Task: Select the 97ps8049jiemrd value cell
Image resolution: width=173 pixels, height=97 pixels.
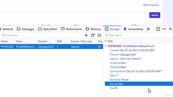Action: (26, 47)
